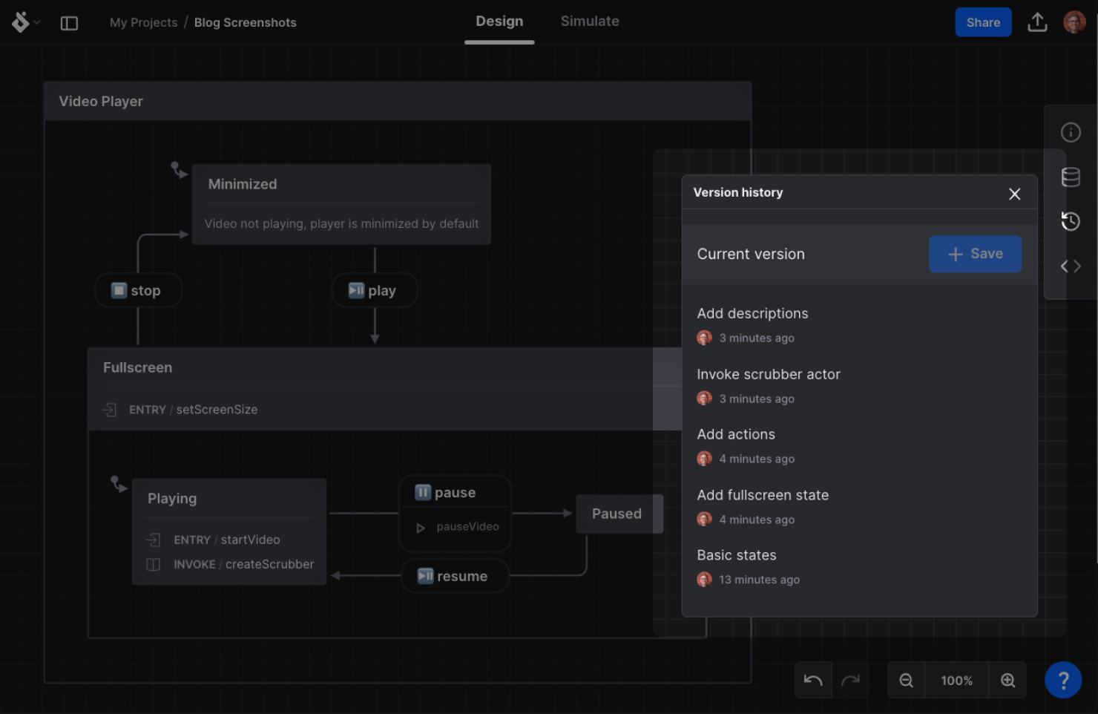Zoom into the canvas
This screenshot has height=714, width=1098.
tap(1007, 680)
